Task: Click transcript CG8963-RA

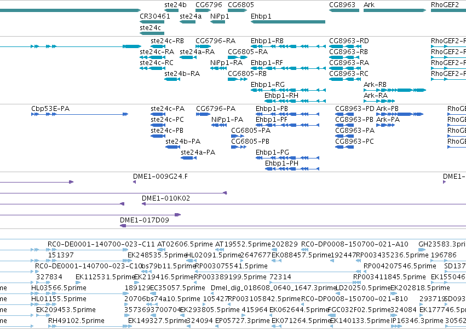Action: click(x=349, y=63)
